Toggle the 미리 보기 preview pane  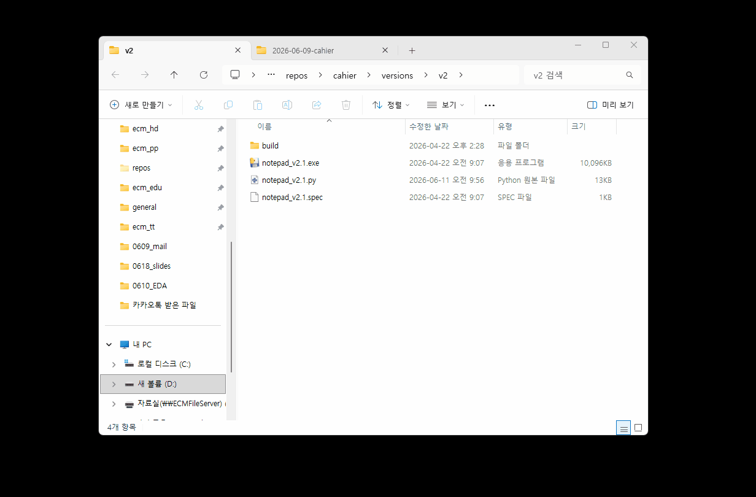tap(611, 105)
